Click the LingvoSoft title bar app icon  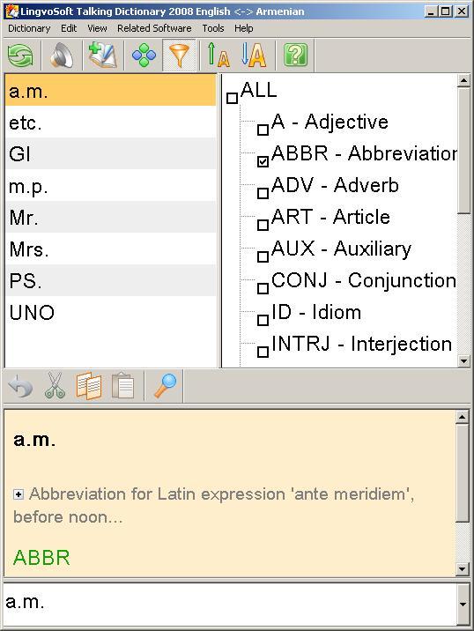point(12,11)
